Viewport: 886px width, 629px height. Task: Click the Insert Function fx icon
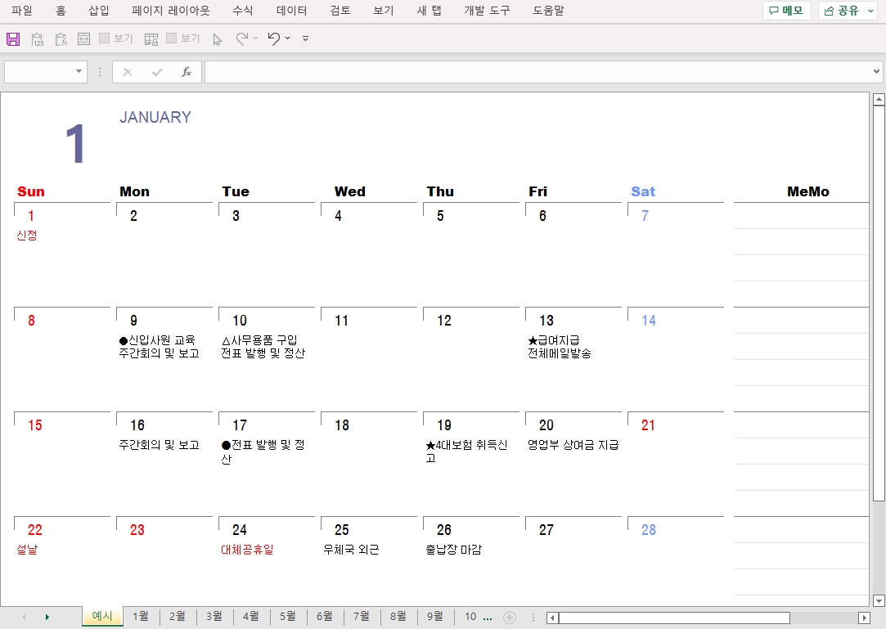click(x=187, y=72)
